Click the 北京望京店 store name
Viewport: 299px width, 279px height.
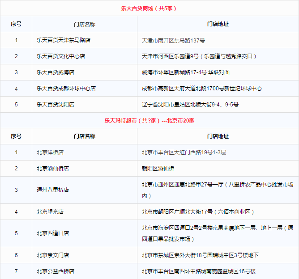tap(50, 211)
